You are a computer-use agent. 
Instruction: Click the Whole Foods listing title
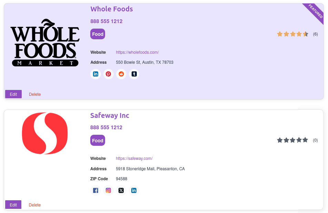(111, 9)
